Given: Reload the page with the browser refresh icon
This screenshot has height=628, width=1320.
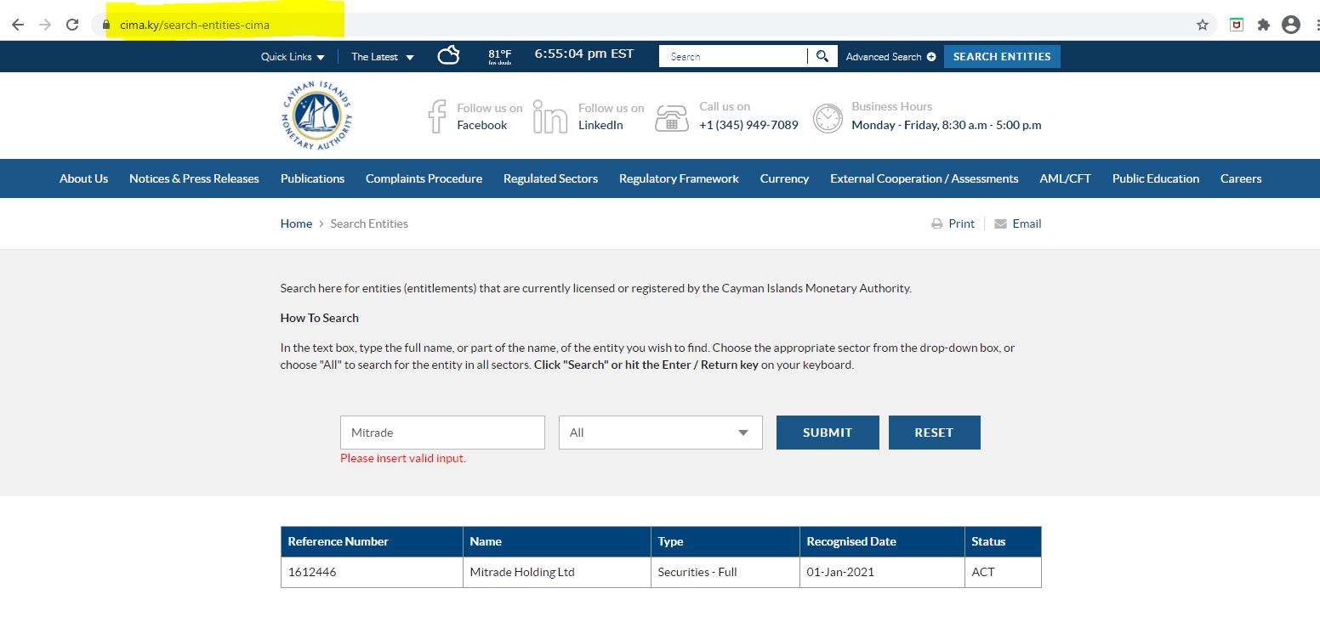Looking at the screenshot, I should (x=72, y=25).
